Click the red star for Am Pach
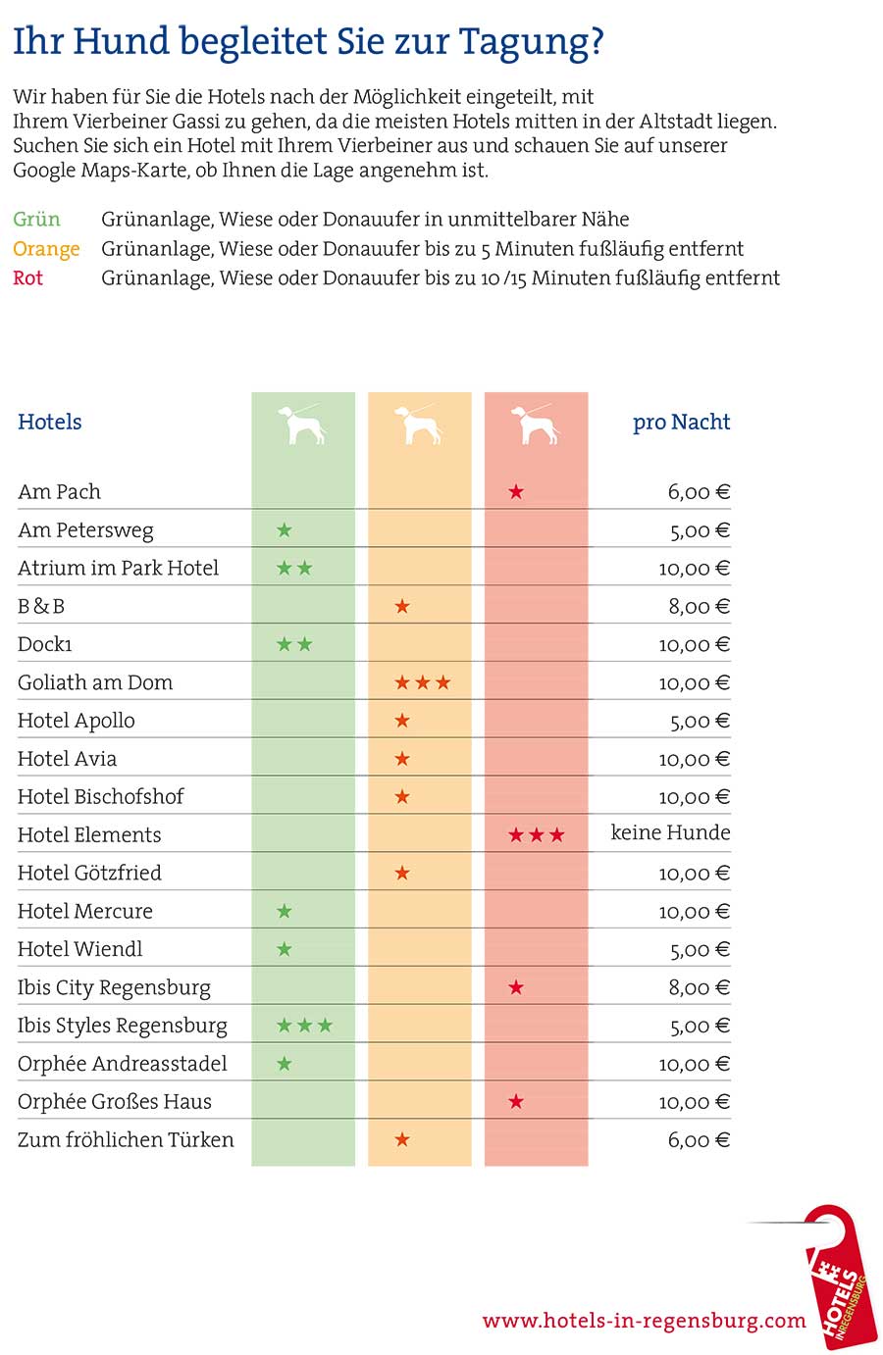Image resolution: width=883 pixels, height=1355 pixels. tap(516, 492)
